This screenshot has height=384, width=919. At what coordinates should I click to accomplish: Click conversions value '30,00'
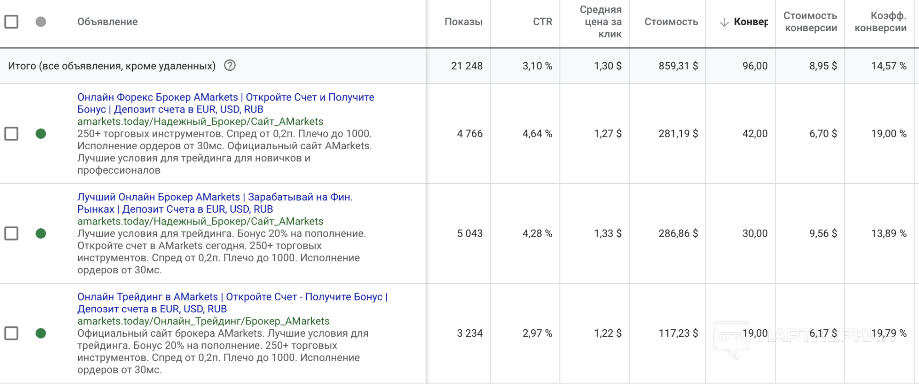[x=755, y=233]
